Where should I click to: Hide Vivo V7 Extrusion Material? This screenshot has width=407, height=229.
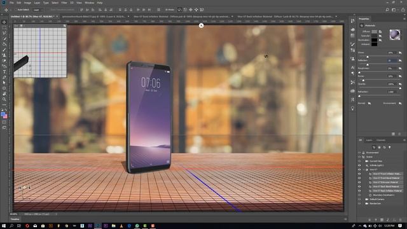[x=359, y=183]
